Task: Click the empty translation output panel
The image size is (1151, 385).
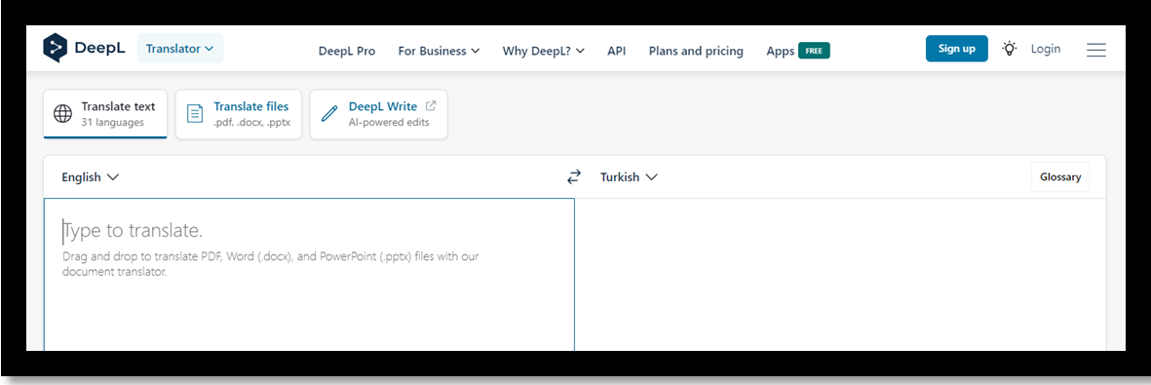Action: click(840, 275)
